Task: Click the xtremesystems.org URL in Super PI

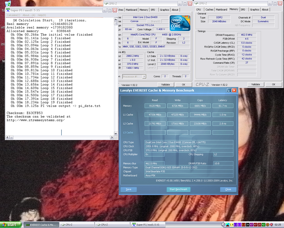Action: tap(36, 120)
